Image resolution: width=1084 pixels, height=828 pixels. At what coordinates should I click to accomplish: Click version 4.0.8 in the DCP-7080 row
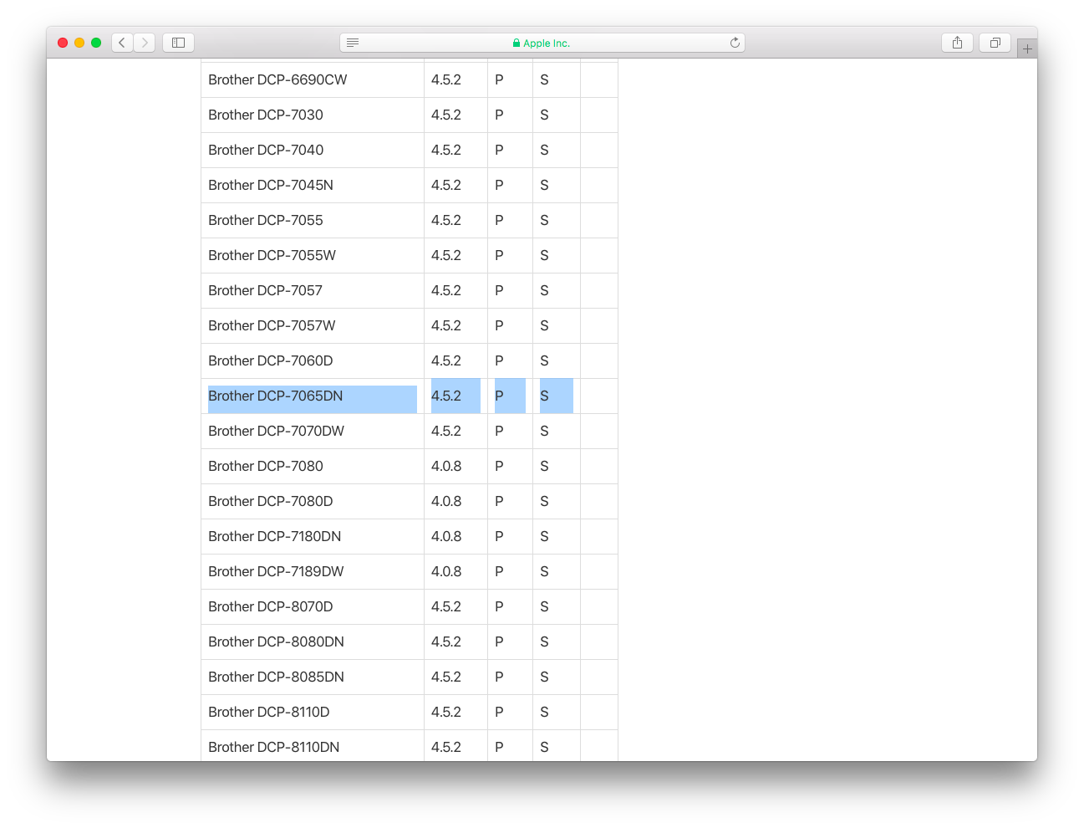pyautogui.click(x=446, y=467)
